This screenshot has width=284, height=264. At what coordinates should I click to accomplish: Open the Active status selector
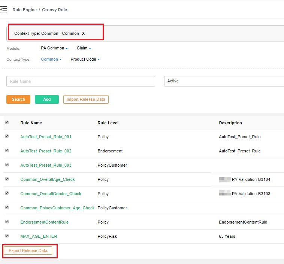[x=224, y=81]
